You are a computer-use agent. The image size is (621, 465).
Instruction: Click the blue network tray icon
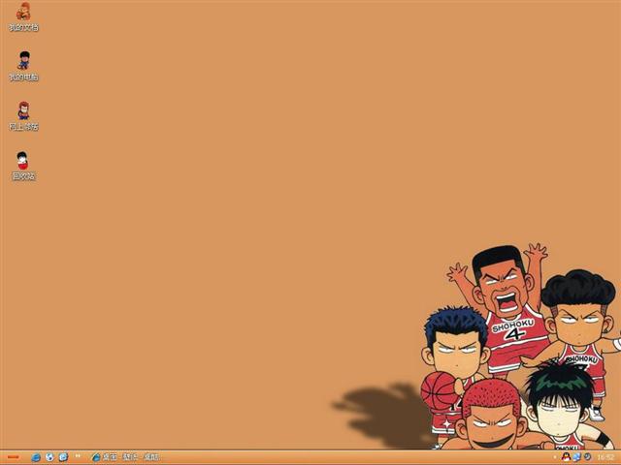[x=576, y=457]
